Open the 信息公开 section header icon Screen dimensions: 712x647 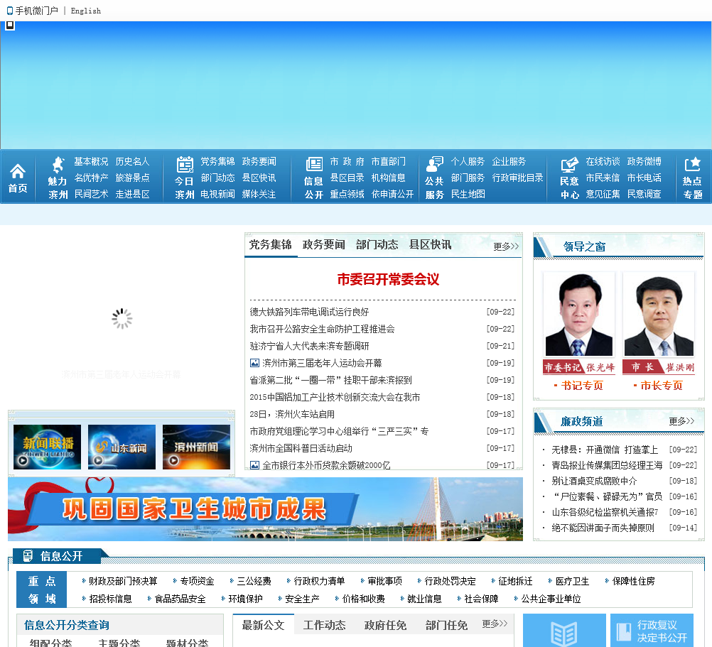28,556
